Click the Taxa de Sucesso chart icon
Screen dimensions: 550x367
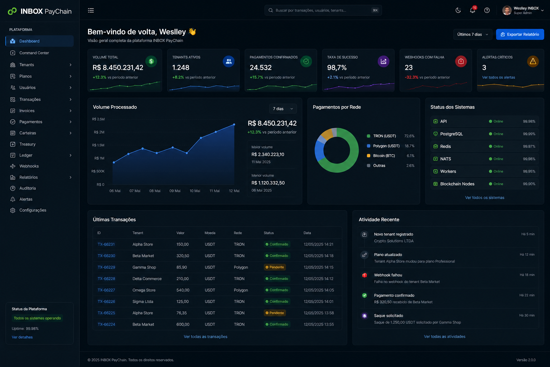[383, 61]
